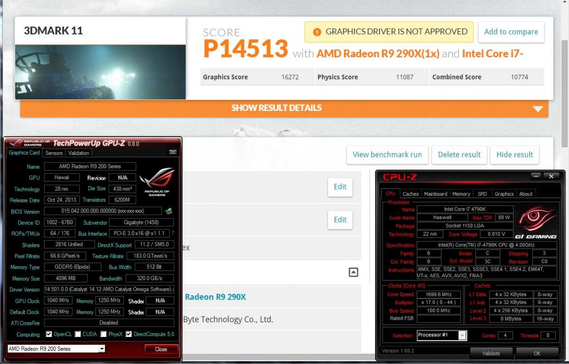Close the CPU-Z window with X
This screenshot has width=569, height=364.
[x=551, y=176]
